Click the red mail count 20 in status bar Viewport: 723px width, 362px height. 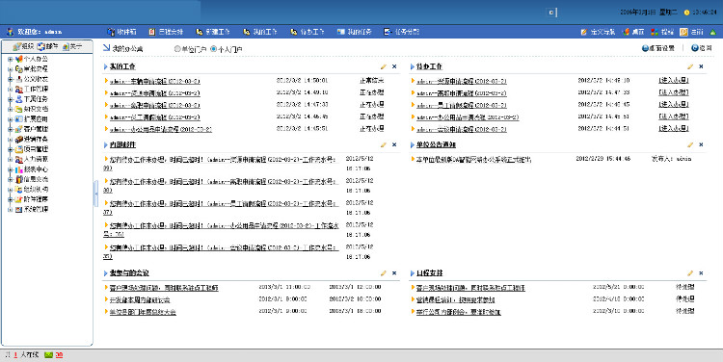click(x=59, y=355)
